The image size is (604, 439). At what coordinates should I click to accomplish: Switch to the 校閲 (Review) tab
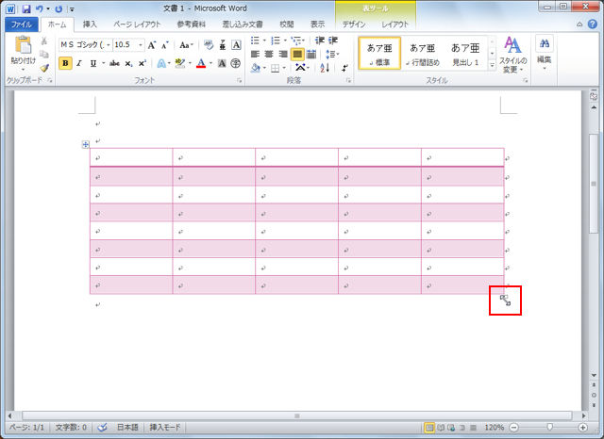coord(287,24)
